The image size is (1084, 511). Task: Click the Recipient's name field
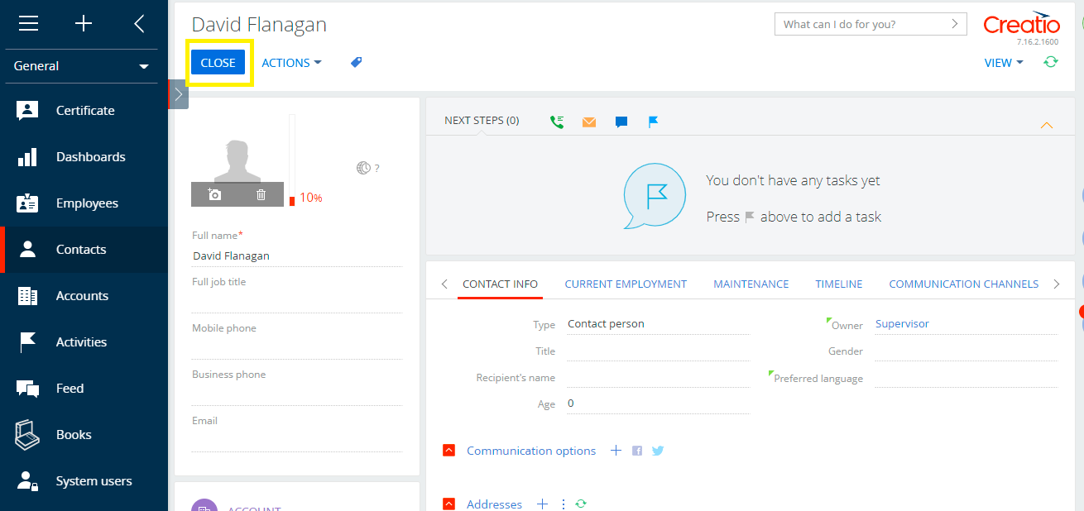coord(658,377)
